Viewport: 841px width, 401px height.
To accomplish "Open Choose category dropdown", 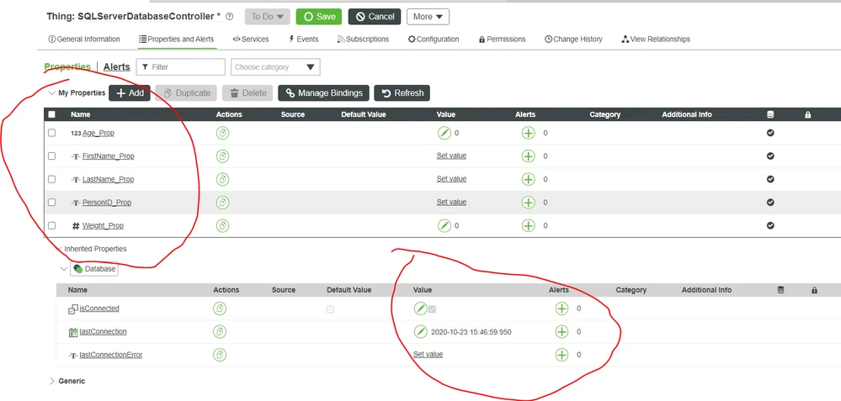I will coord(275,67).
